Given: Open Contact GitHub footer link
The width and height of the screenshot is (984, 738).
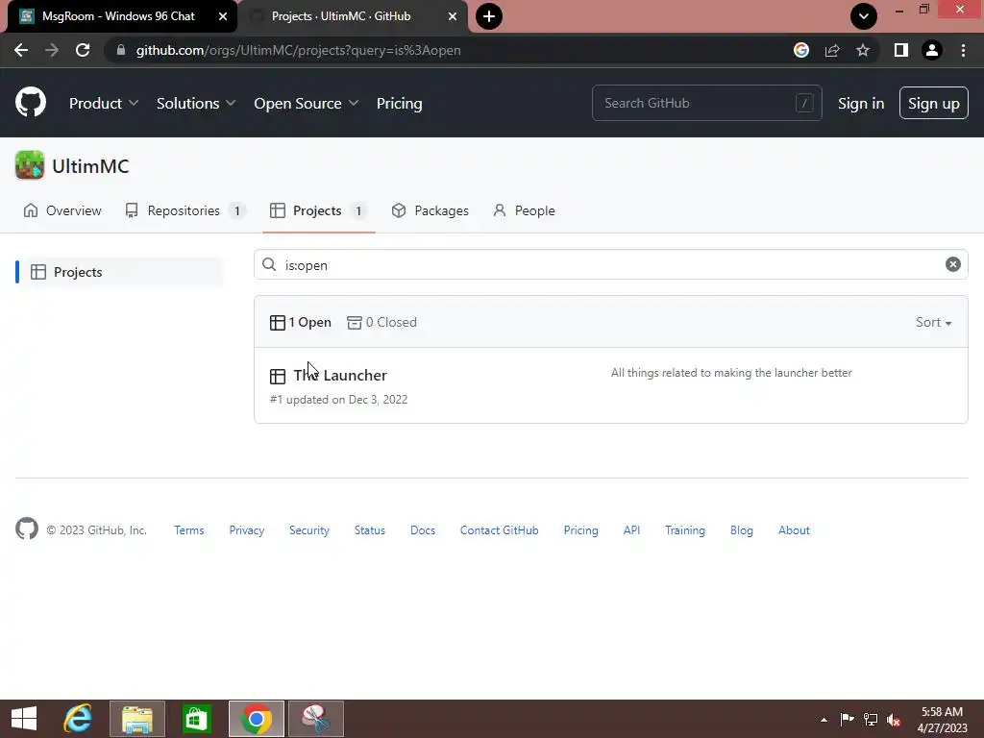Looking at the screenshot, I should point(499,529).
